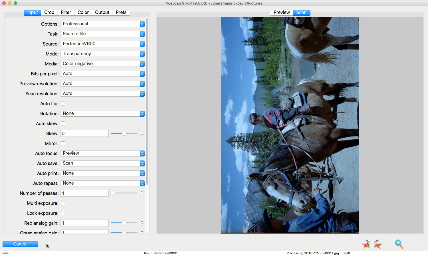Rotate the image right
Viewport: 428px width, 256px height.
tap(377, 244)
